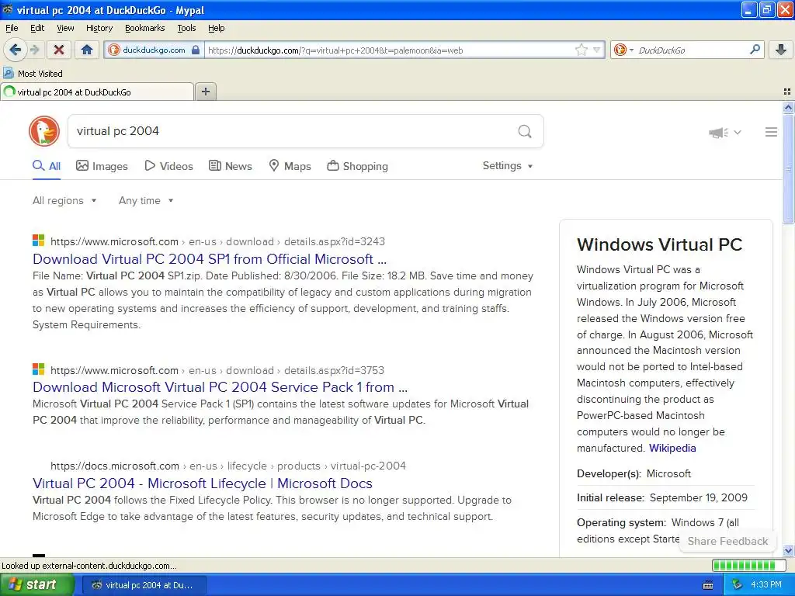Click the vertical scrollbar thumb
The width and height of the screenshot is (795, 596).
coord(788,169)
